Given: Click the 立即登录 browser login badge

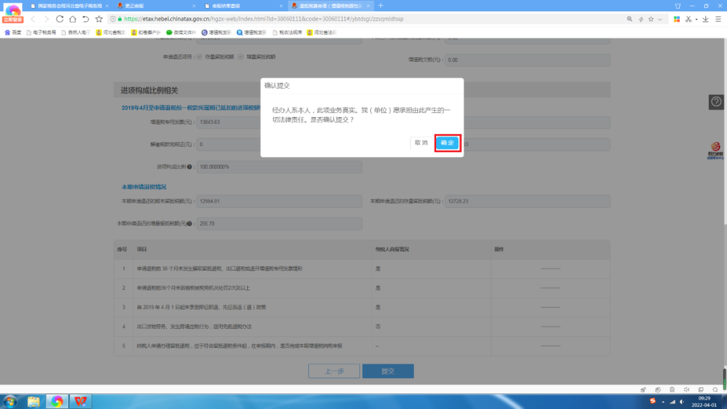Looking at the screenshot, I should click(x=13, y=20).
